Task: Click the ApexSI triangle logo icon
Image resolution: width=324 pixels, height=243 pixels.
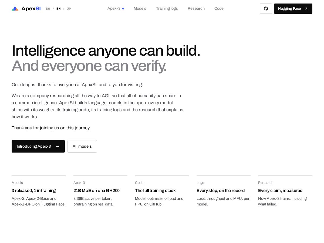Action: (x=15, y=9)
